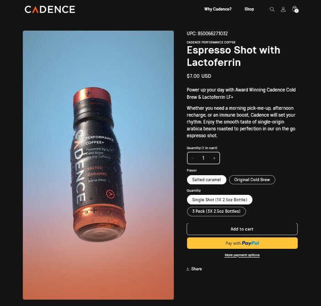Choose 3 Pack (3X 2.5oz Bottles)
This screenshot has width=321, height=306.
pos(216,211)
